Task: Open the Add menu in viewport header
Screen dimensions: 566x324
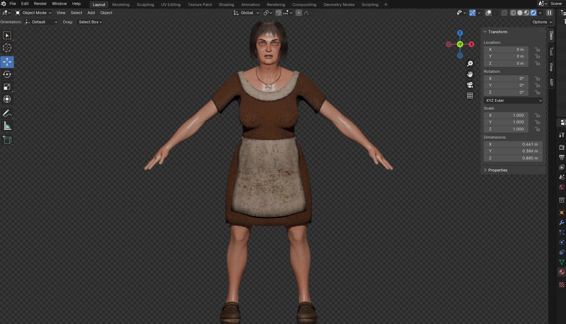Action: pos(91,13)
